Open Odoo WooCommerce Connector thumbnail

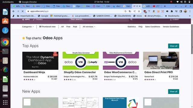point(121,61)
